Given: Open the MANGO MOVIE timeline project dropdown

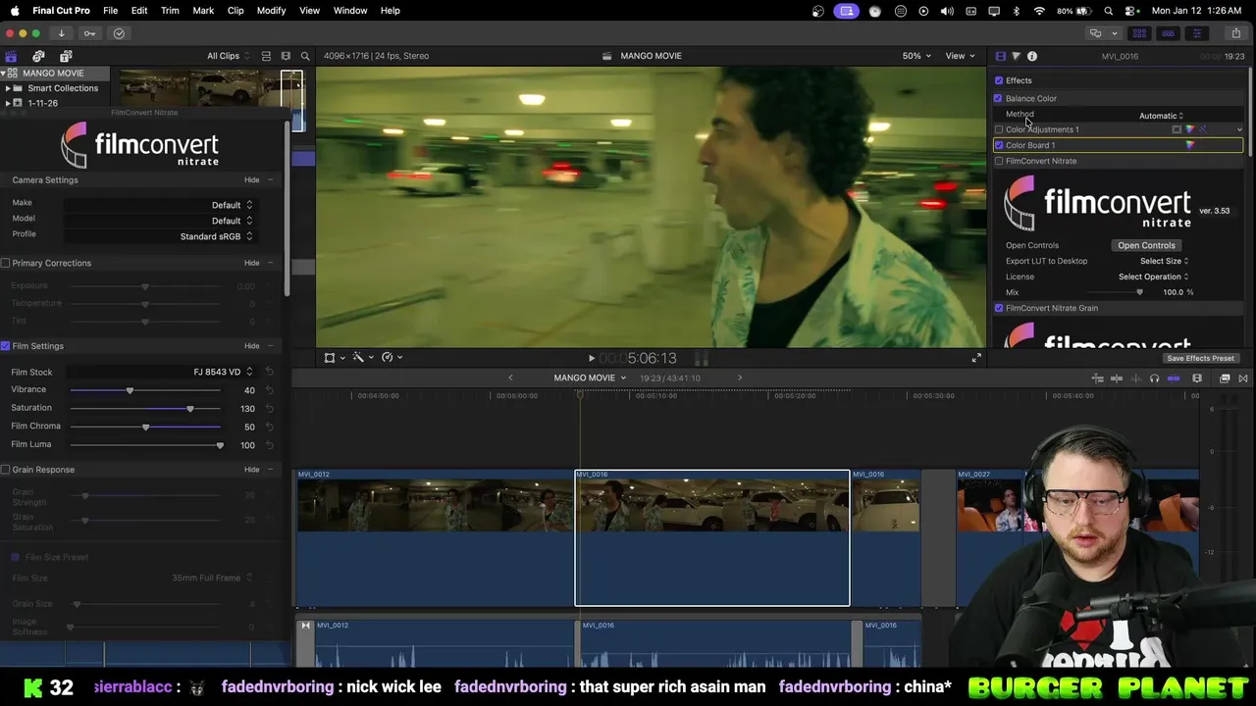Looking at the screenshot, I should [x=590, y=378].
